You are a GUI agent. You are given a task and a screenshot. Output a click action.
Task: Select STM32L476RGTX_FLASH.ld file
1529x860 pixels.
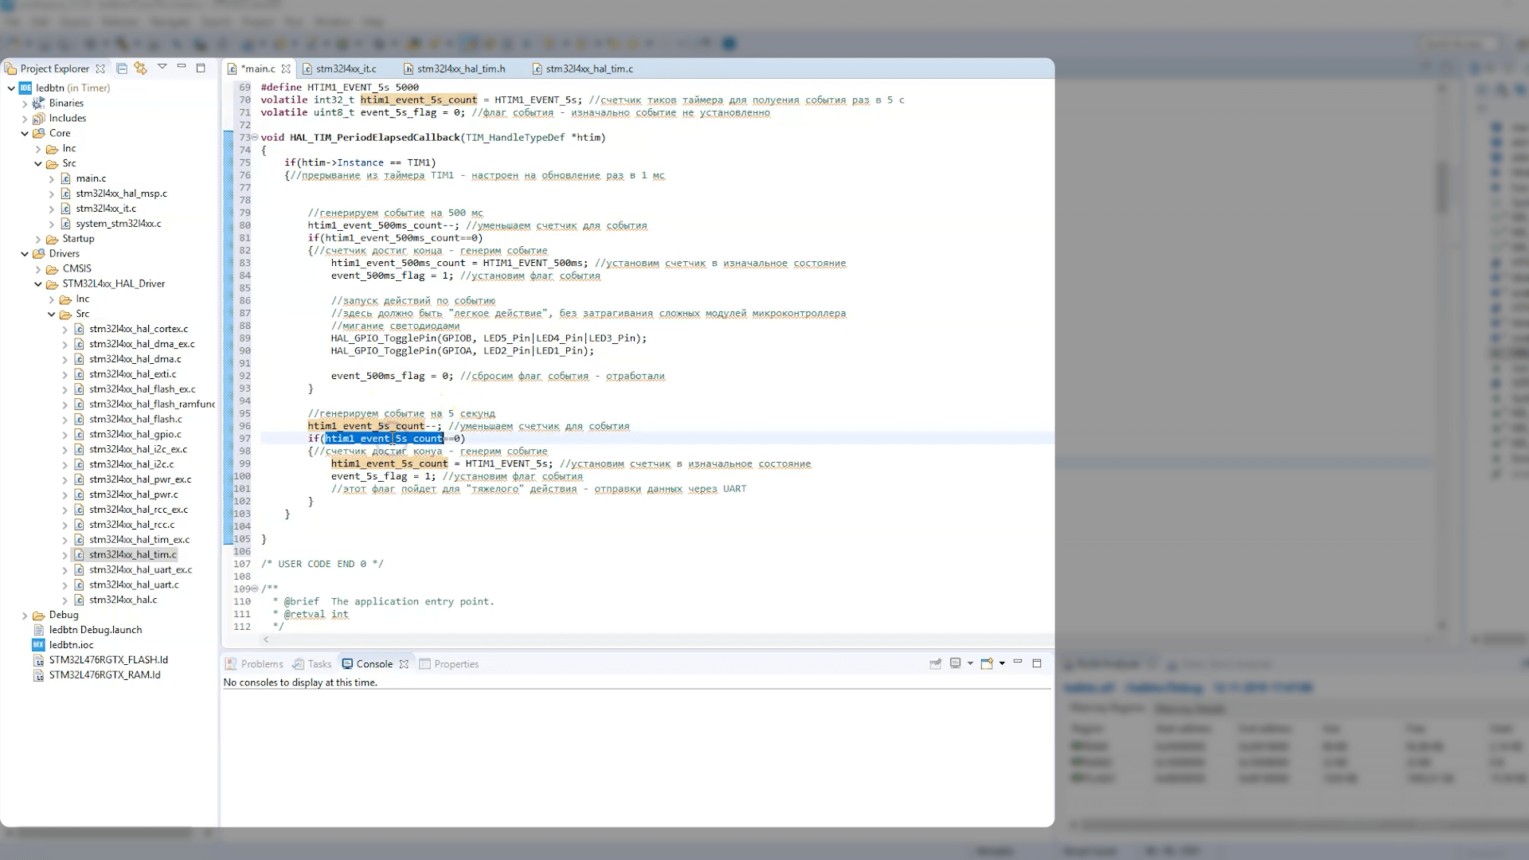pos(108,660)
